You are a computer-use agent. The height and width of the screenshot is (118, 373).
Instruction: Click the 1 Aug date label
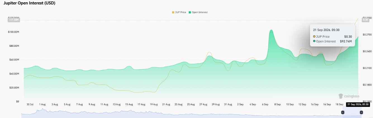42,104
